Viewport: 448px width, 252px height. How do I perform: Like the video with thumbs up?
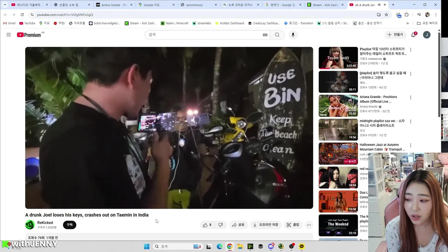[207, 225]
